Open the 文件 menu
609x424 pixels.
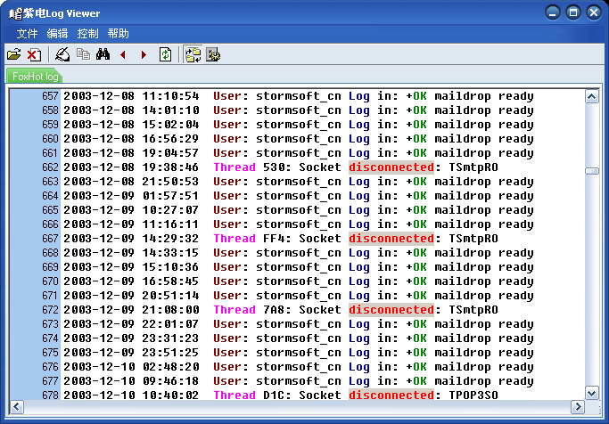27,34
